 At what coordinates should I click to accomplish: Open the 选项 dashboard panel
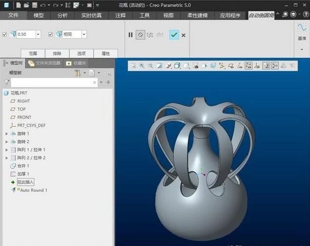(78, 53)
